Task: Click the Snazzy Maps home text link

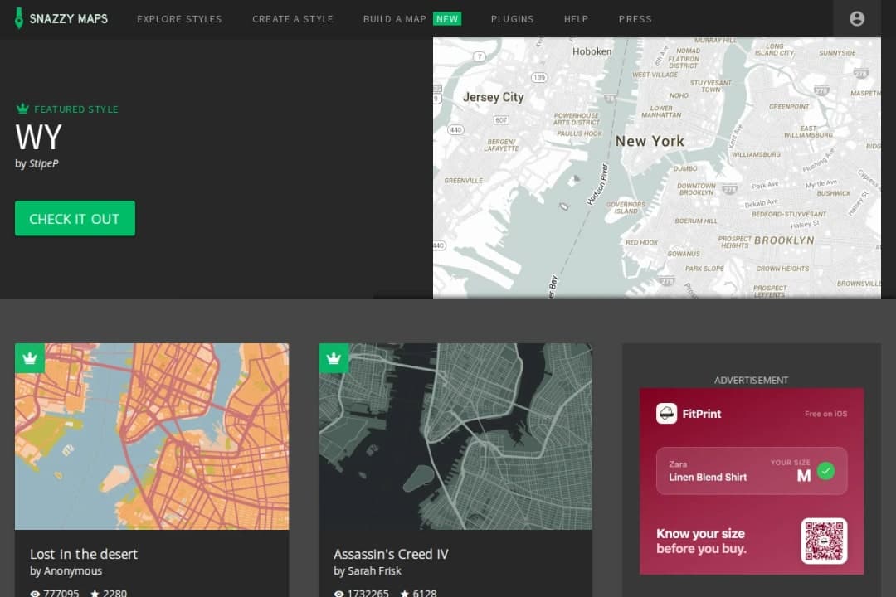Action: coord(69,19)
